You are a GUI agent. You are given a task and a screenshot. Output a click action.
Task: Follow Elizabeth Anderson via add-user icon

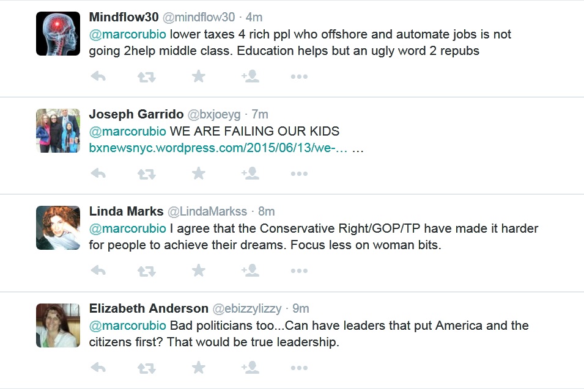(x=249, y=368)
